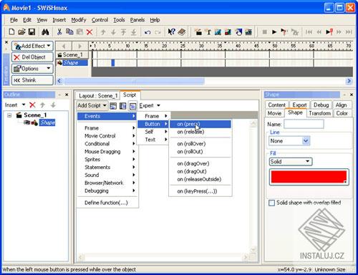Expand the Movie Control submenu

[108, 136]
